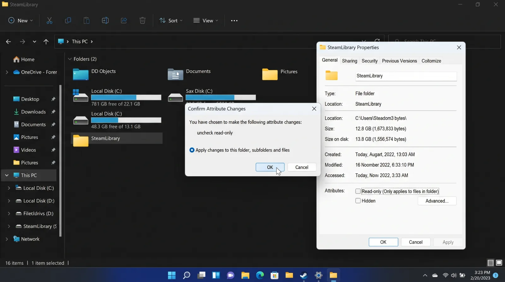Image resolution: width=505 pixels, height=282 pixels.
Task: Select Apply changes to folder, subfolders and files
Action: [x=192, y=150]
